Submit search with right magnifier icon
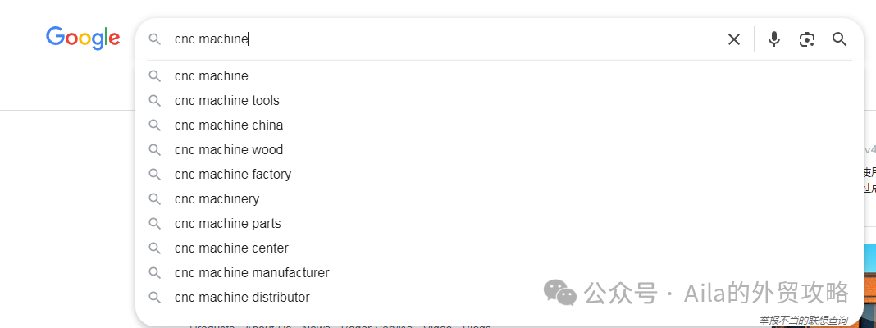The image size is (876, 328). pos(839,39)
